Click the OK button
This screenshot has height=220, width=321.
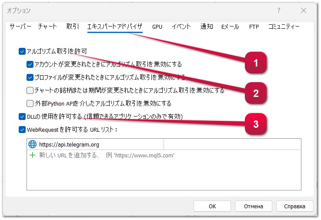(212, 206)
